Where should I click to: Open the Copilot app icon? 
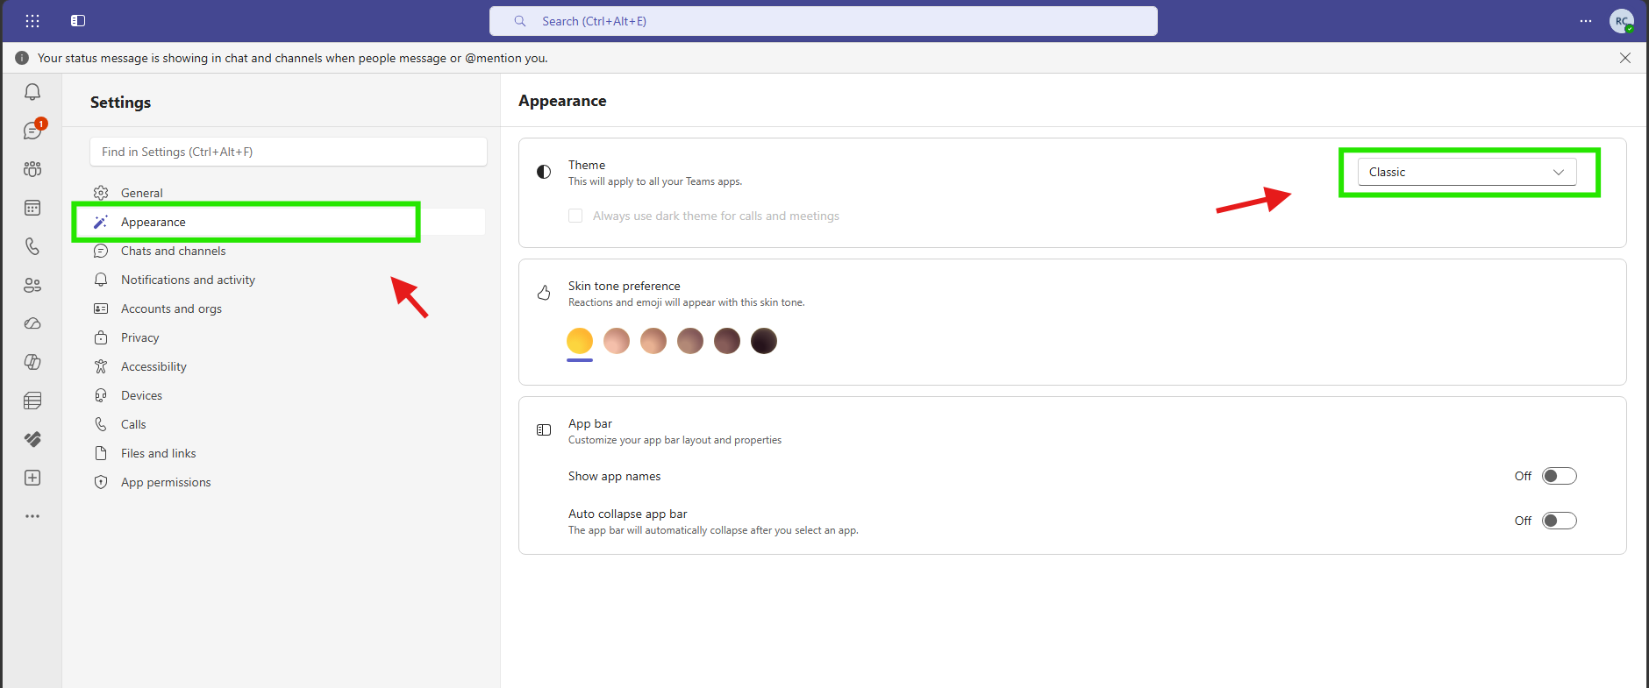point(32,362)
